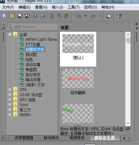This screenshot has width=139, height=145.
Task: Select the 色彩渐变 generator
Action: point(33,75)
